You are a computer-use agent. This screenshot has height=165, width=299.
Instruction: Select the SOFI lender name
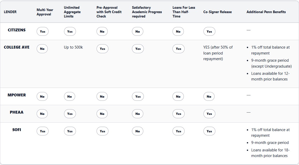17,130
